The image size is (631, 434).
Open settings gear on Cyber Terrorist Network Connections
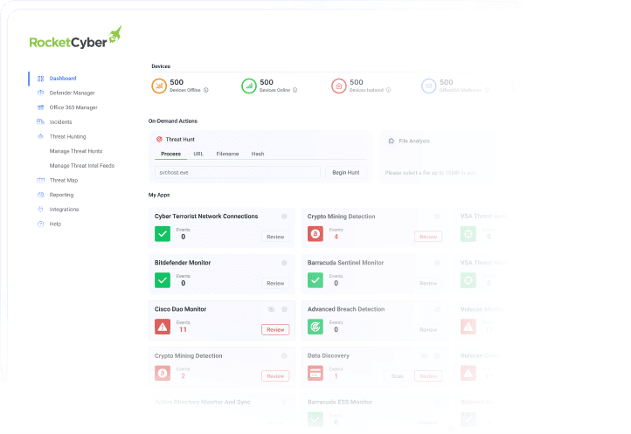point(284,217)
